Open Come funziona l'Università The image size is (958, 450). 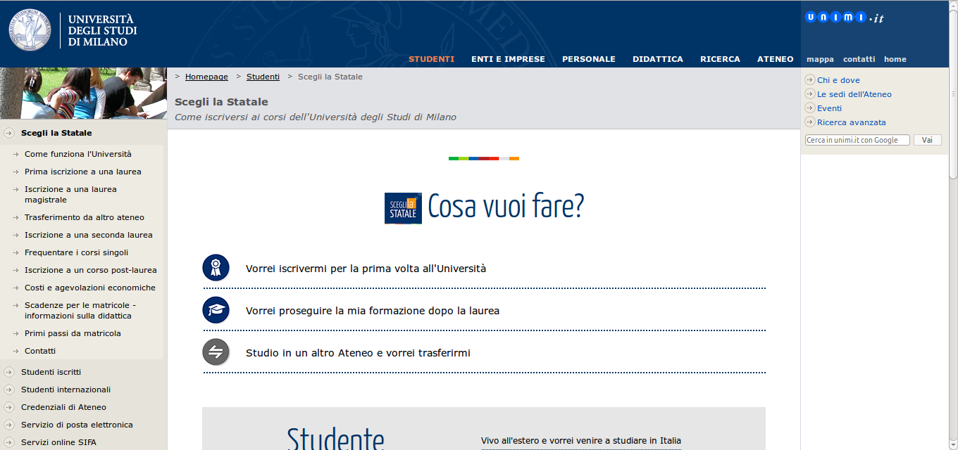(78, 154)
